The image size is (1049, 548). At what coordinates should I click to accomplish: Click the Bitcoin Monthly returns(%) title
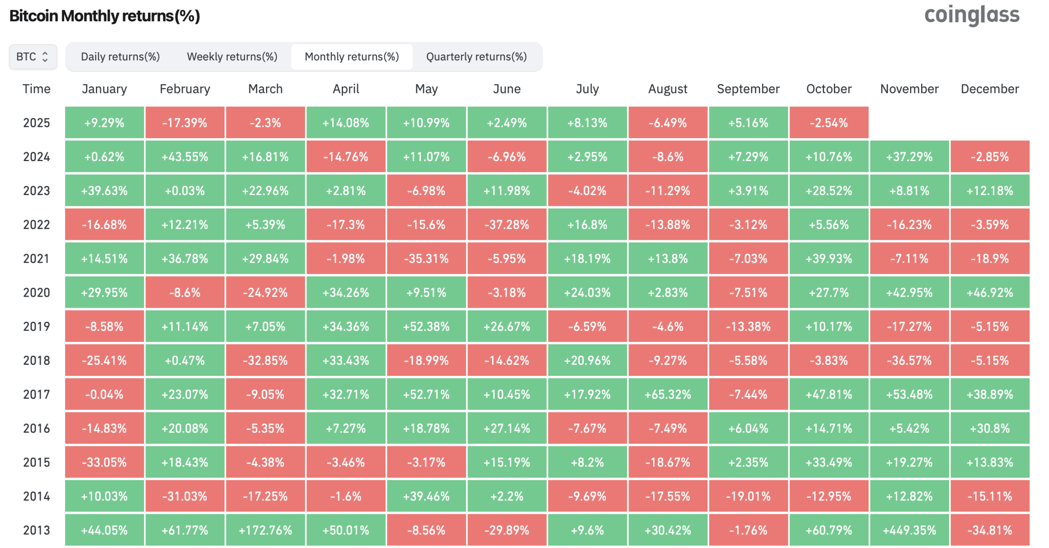104,16
